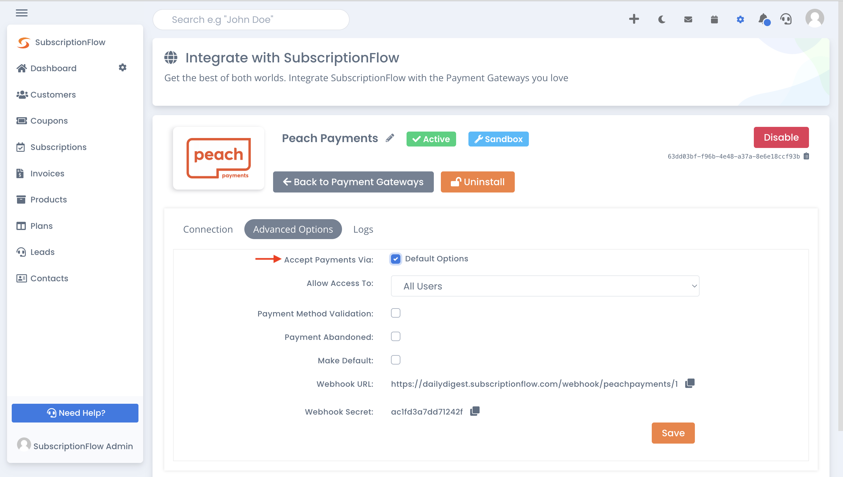This screenshot has width=843, height=477.
Task: Open the calendar icon in top bar
Action: (714, 20)
